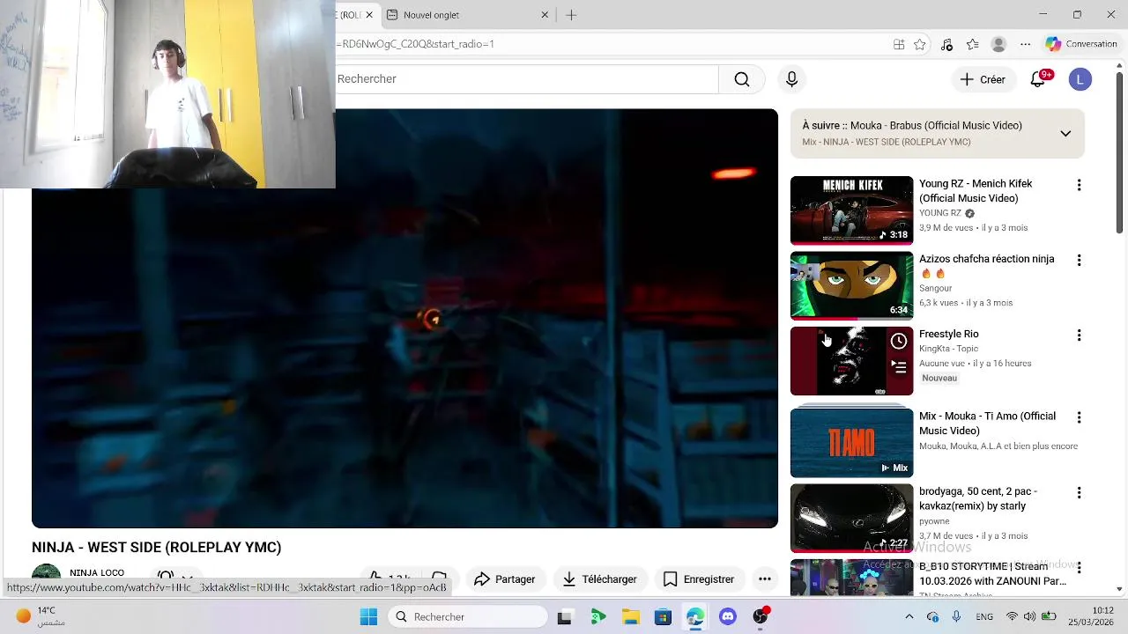
Task: Open options for brodyaga kavkaz remix video
Action: (x=1079, y=493)
